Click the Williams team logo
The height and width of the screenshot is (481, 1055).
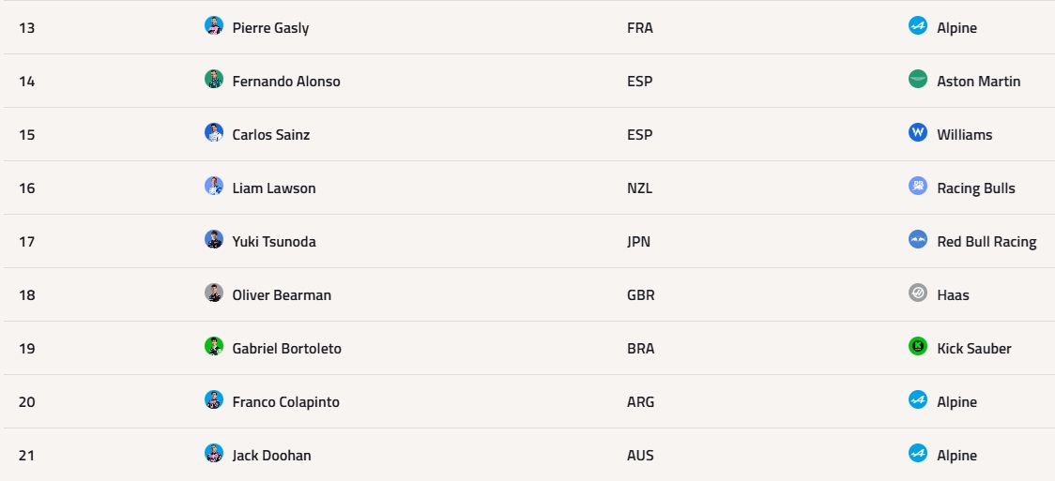click(x=918, y=132)
